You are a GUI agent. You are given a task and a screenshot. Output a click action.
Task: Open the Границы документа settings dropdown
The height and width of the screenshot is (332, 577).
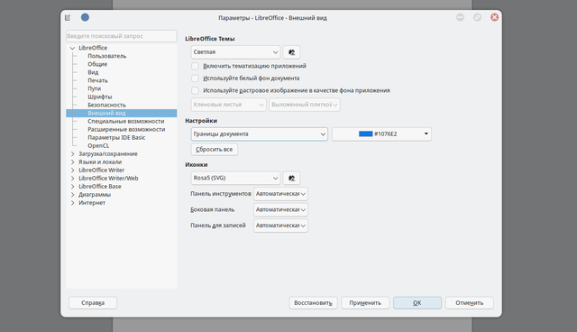[259, 134]
